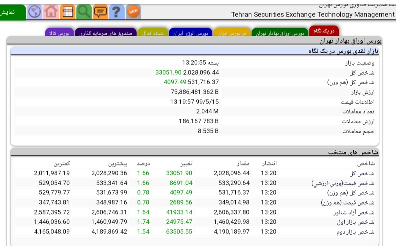This screenshot has height=246, width=396.
Task: Go to home via the house icon
Action: point(51,12)
